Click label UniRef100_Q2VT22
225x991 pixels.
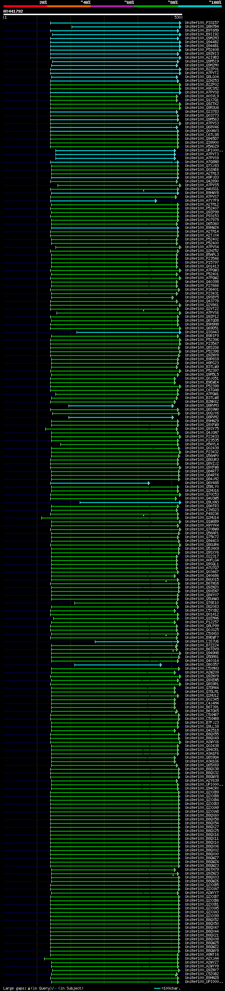(202, 309)
